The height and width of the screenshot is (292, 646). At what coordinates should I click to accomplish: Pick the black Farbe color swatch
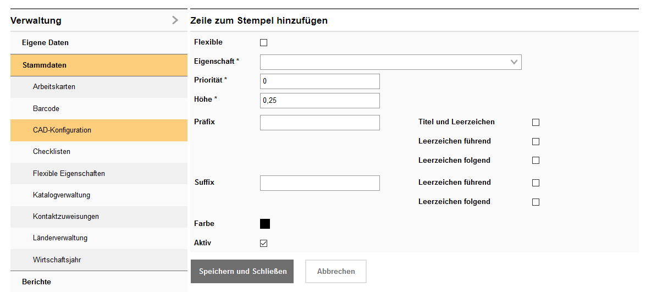click(265, 224)
